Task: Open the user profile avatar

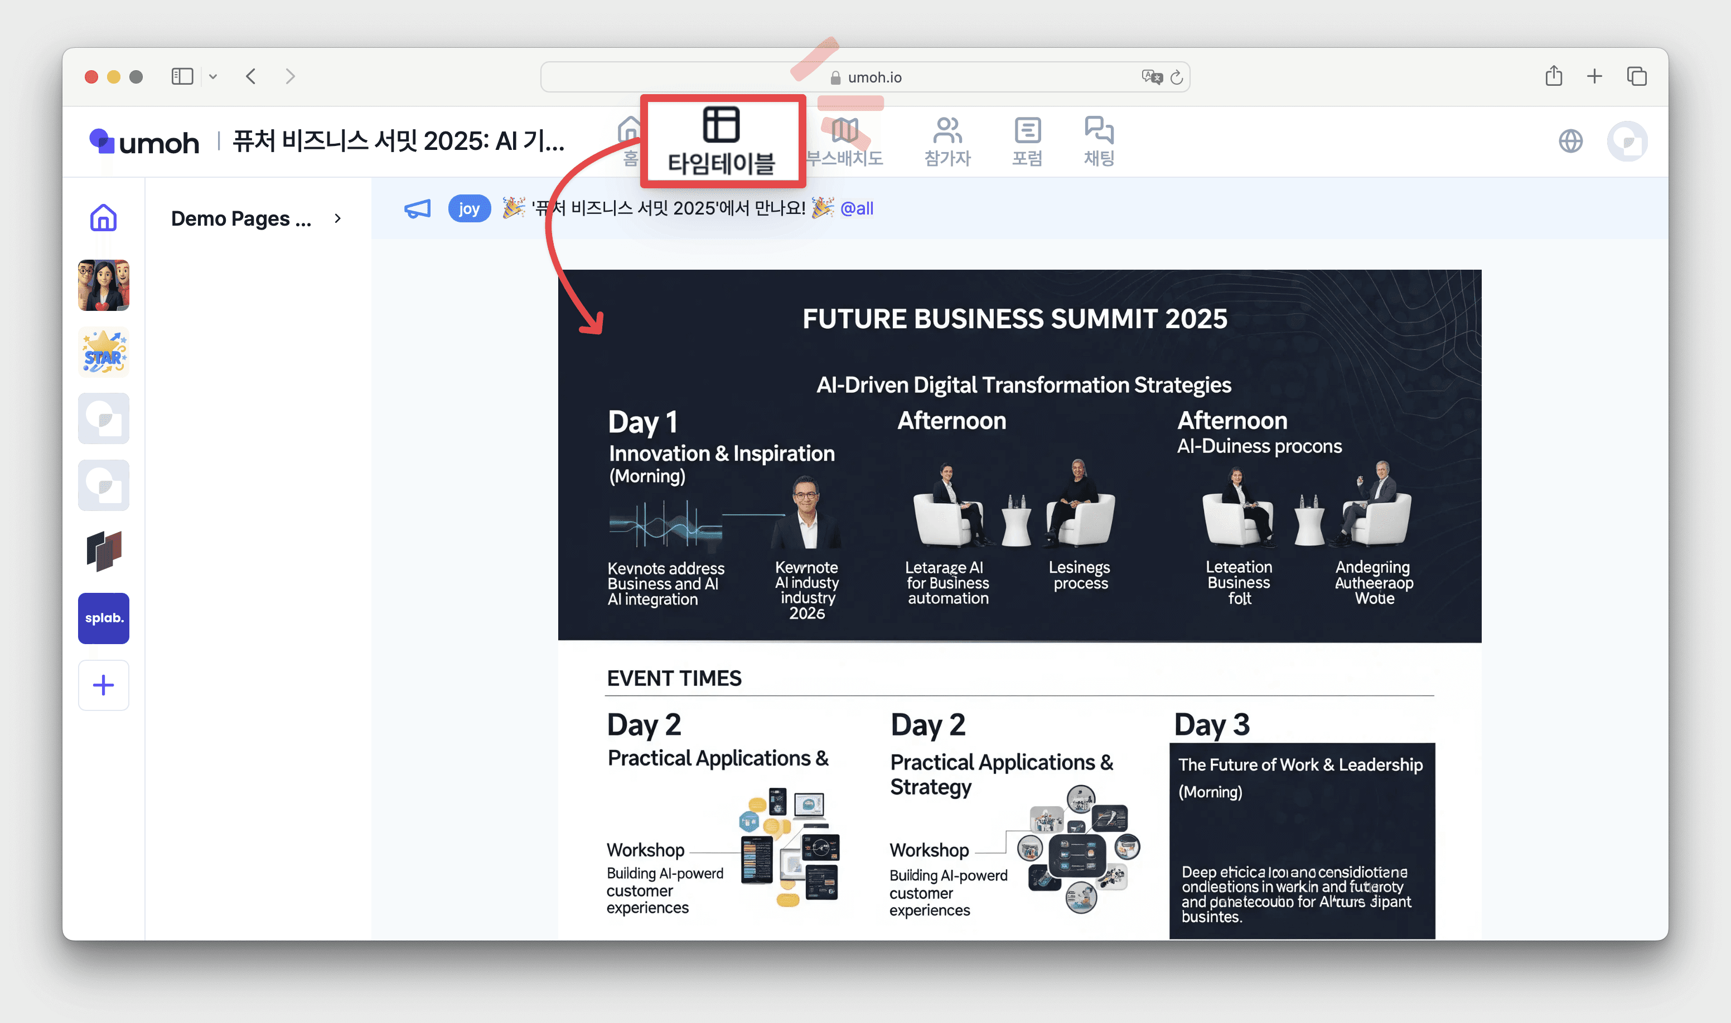Action: click(1627, 142)
